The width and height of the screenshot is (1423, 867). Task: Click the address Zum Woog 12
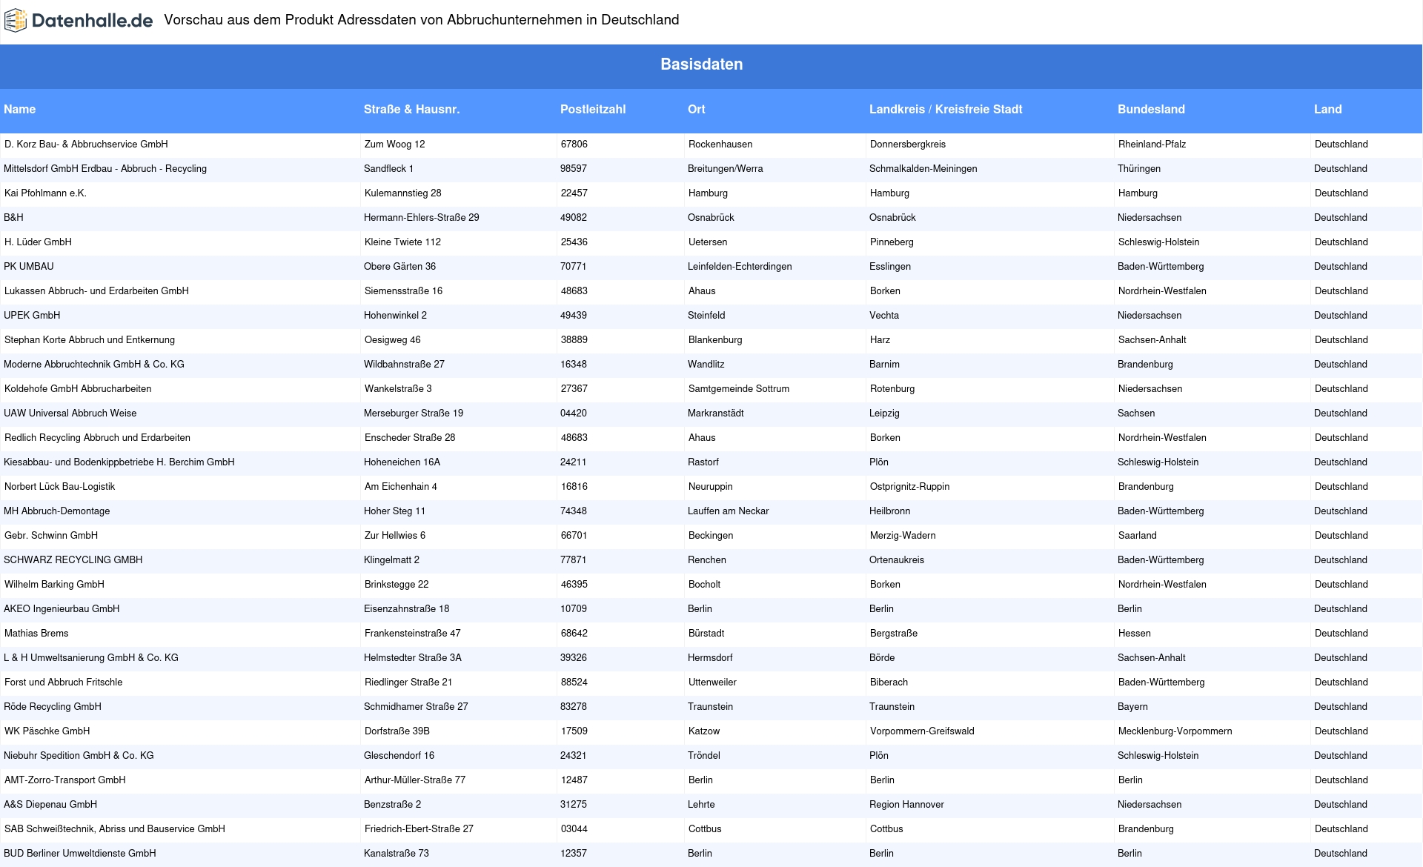coord(395,144)
